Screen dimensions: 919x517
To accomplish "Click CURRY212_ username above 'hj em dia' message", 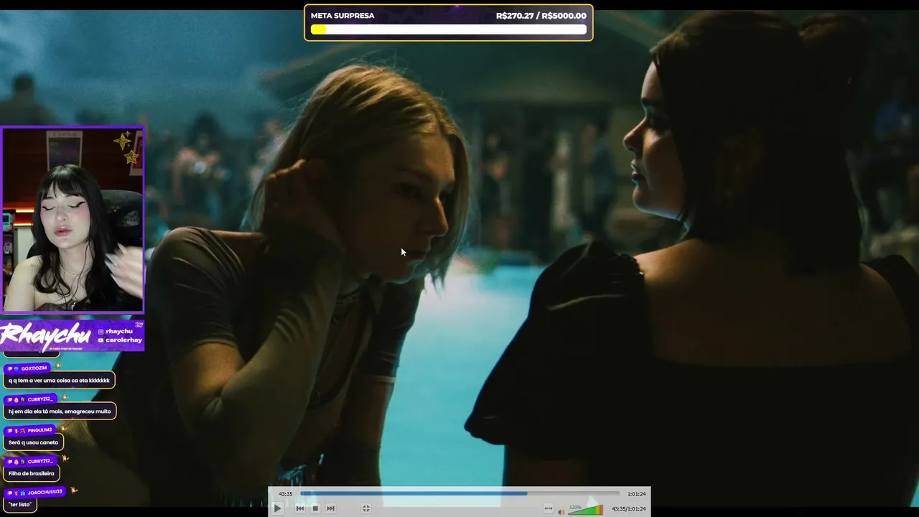I will pos(40,399).
